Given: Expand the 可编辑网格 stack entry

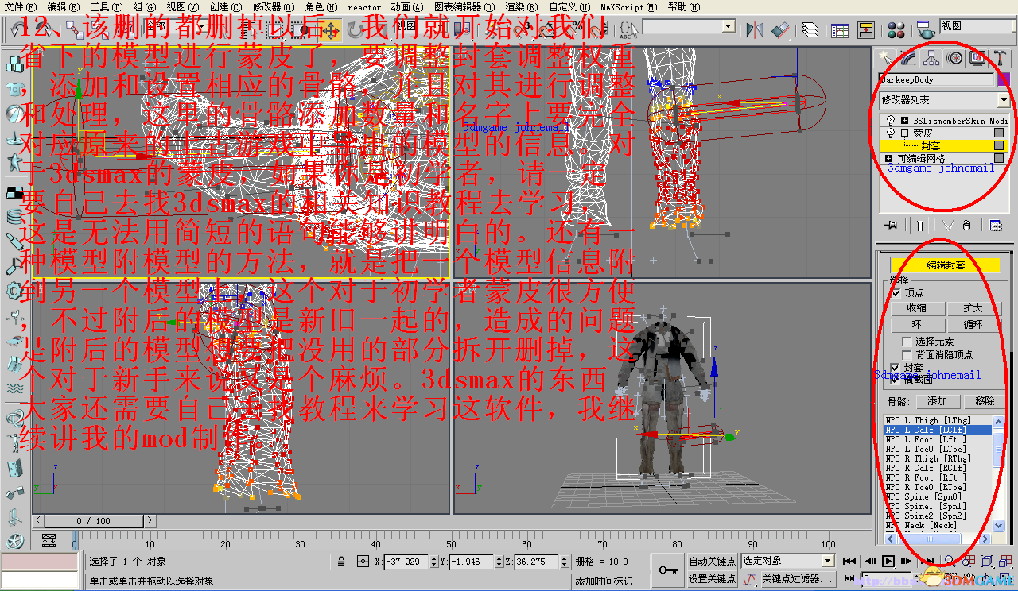Looking at the screenshot, I should tap(890, 159).
